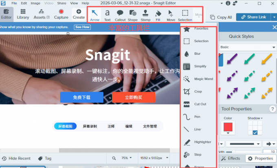Open the Edit menu

pos(24,3)
